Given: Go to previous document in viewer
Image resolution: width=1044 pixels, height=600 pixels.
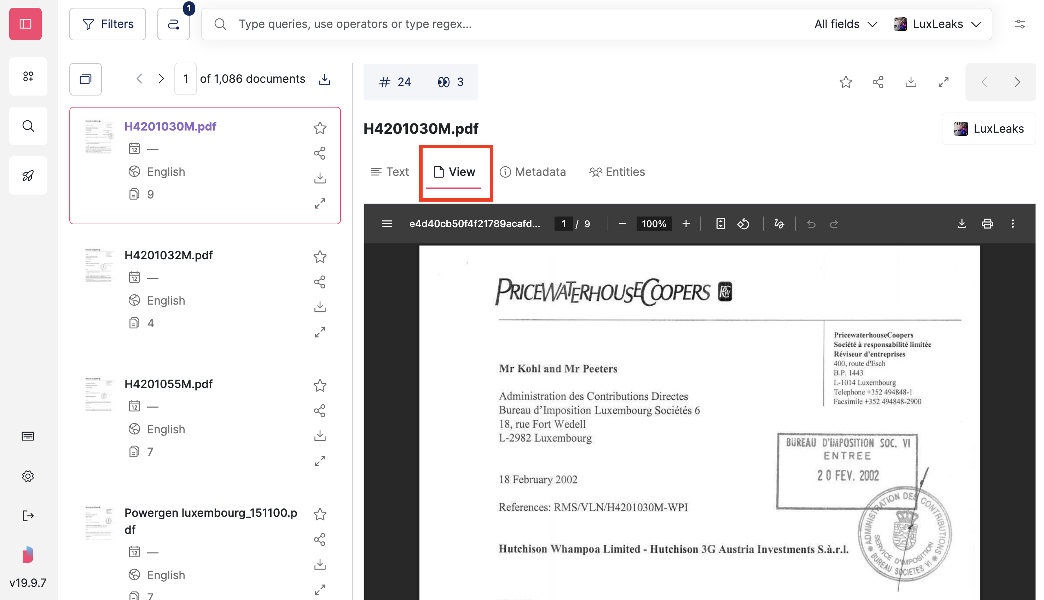Looking at the screenshot, I should (984, 82).
